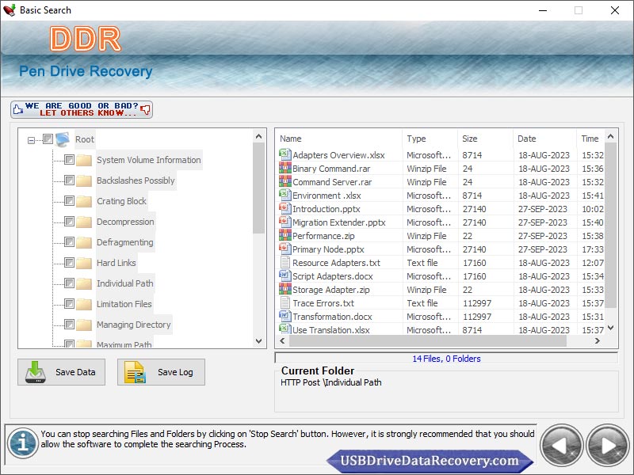This screenshot has height=475, width=634.
Task: Check the System Volume Information folder checkbox
Action: tap(69, 160)
